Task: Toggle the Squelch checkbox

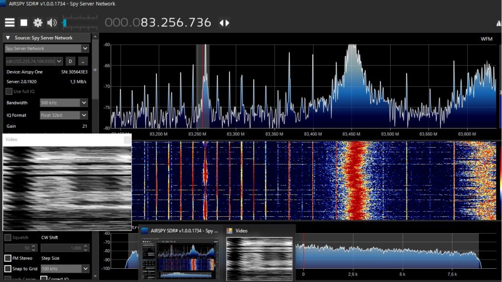Action: [8, 237]
